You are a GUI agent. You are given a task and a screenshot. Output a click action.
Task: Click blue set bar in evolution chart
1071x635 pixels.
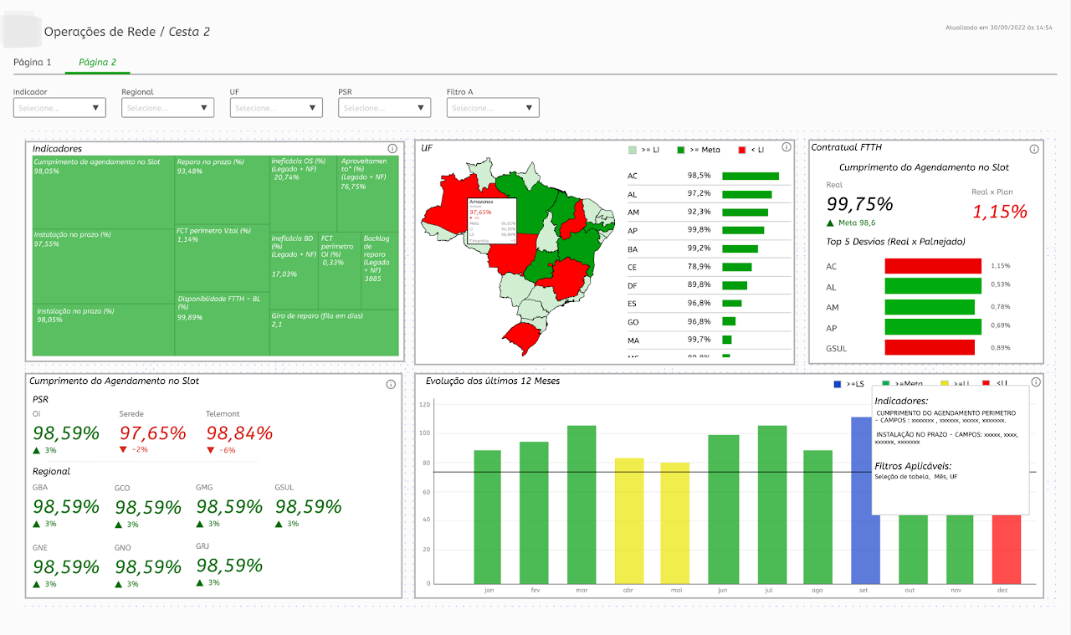[864, 500]
